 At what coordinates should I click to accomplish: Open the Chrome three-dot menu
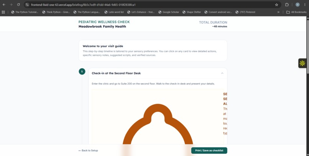coord(305,5)
